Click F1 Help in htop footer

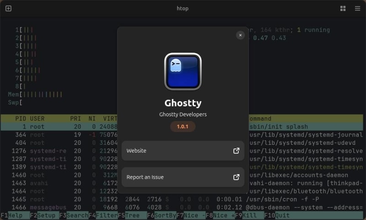[15, 215]
